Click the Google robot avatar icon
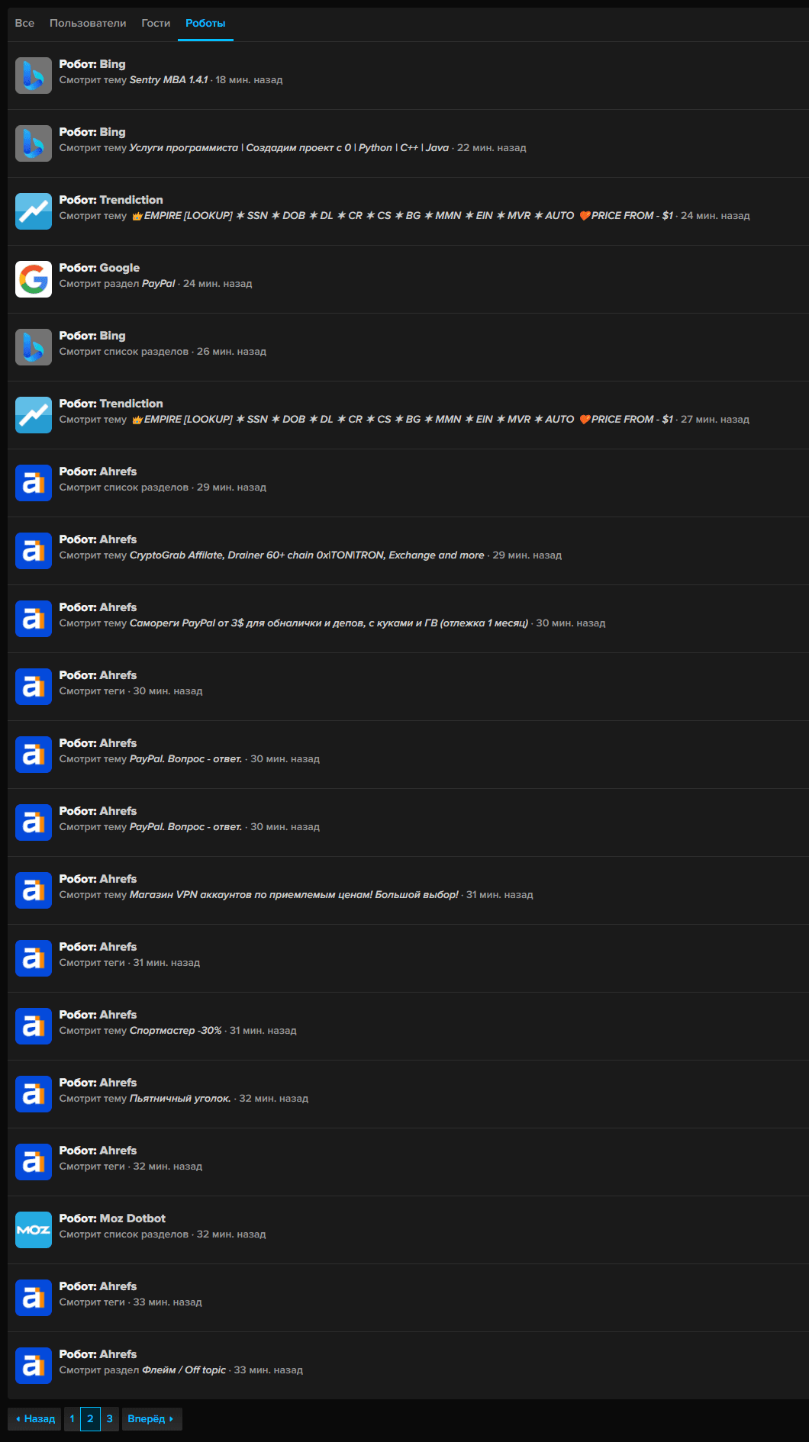The height and width of the screenshot is (1442, 809). click(x=34, y=279)
